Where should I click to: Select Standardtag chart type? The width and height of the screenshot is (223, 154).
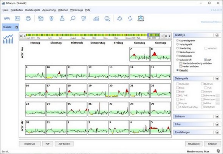click(177, 48)
